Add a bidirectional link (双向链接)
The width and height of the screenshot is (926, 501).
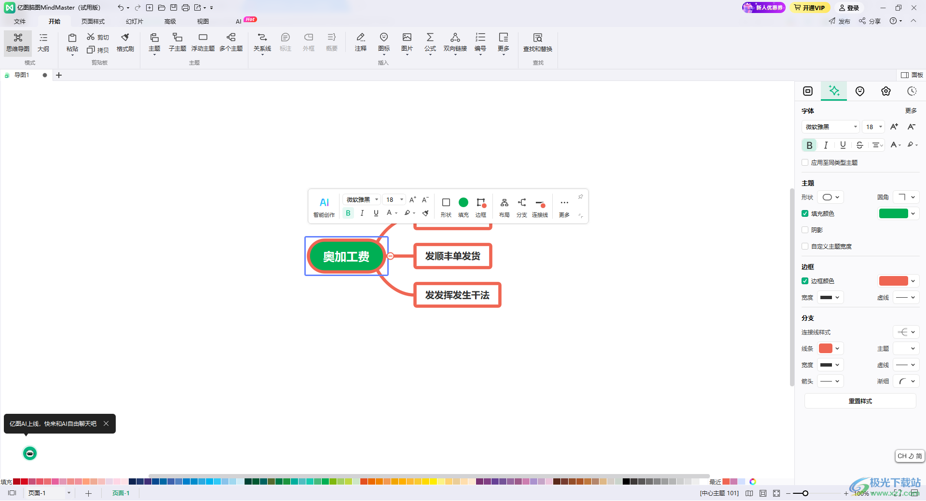click(455, 42)
